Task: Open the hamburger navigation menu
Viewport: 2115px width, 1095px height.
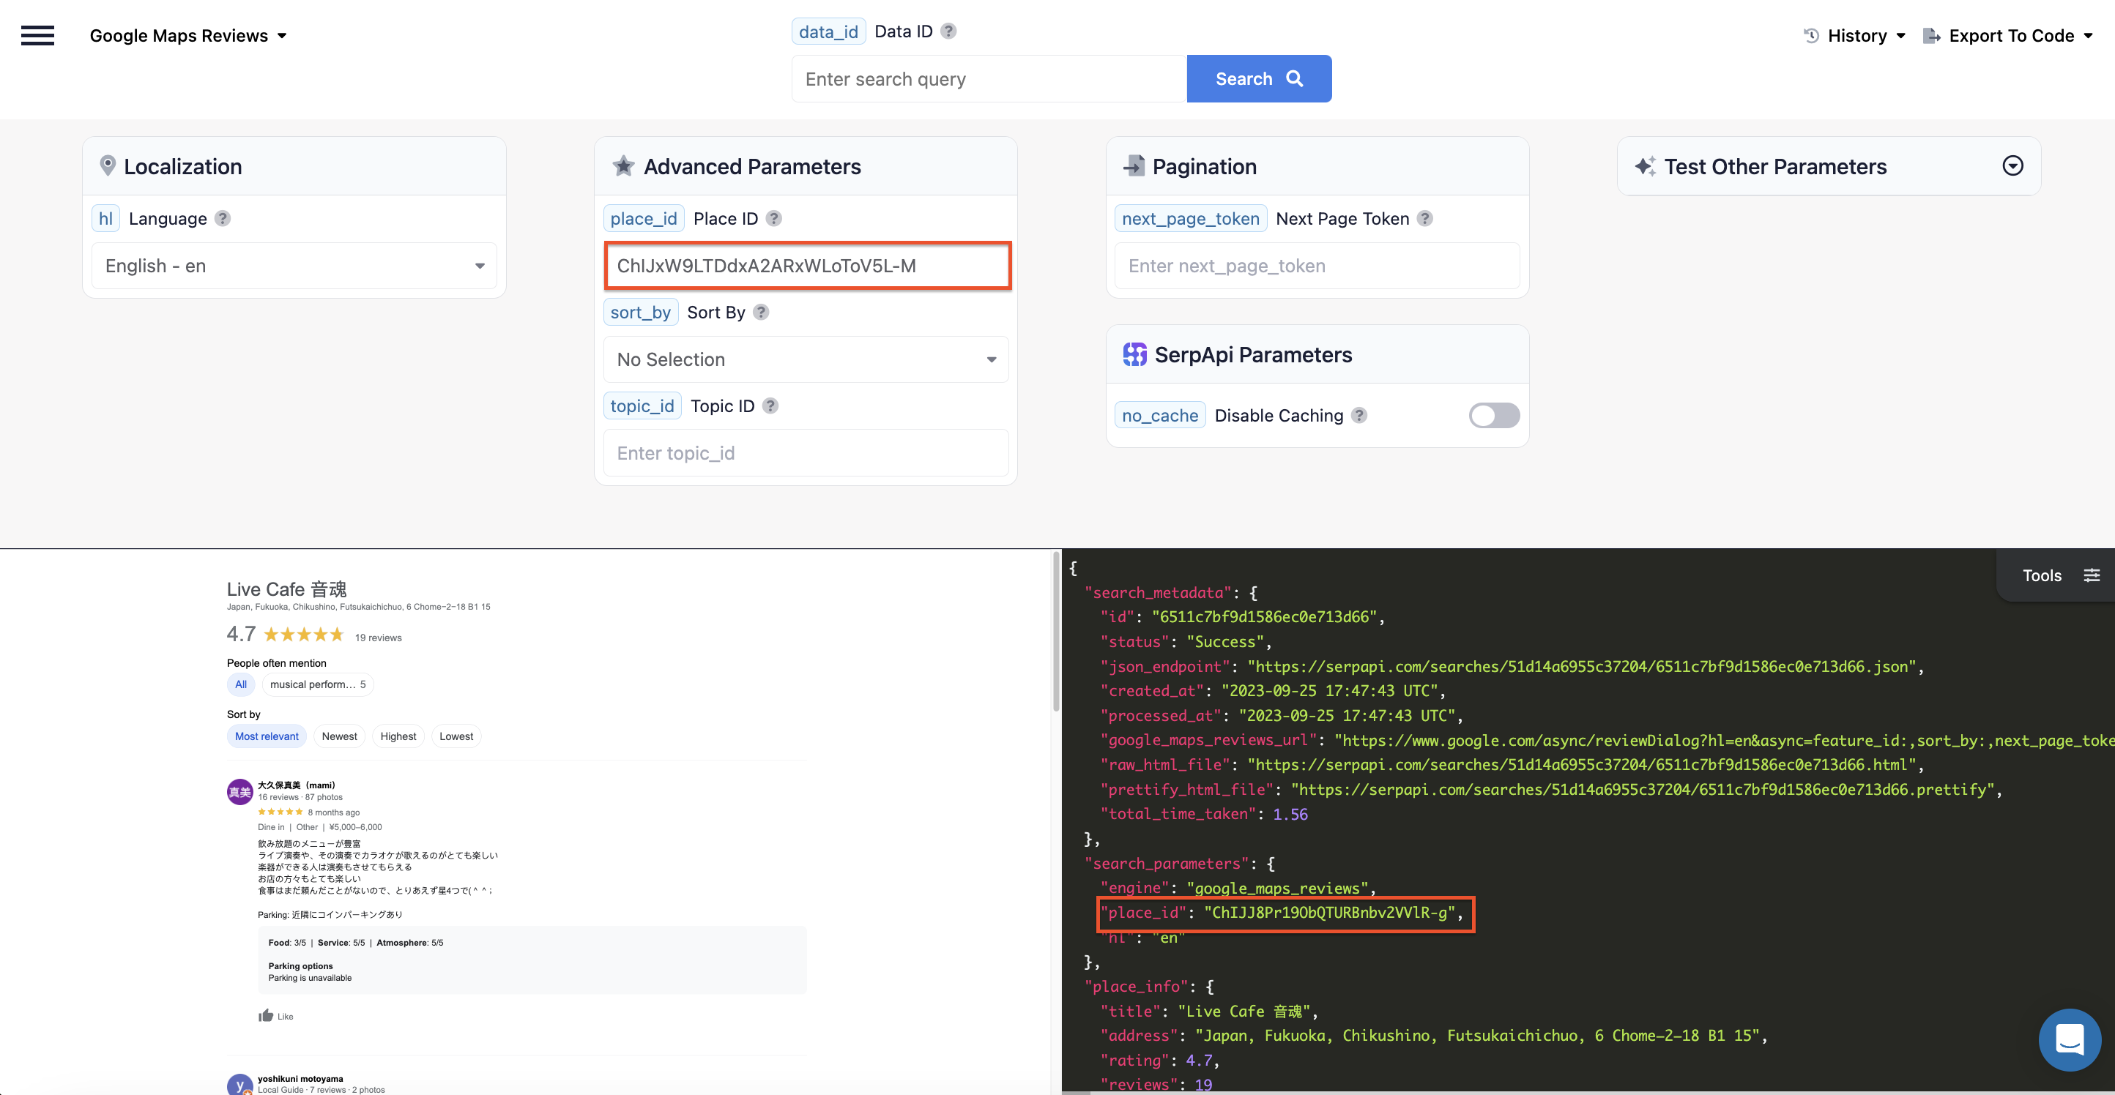Action: pos(37,35)
